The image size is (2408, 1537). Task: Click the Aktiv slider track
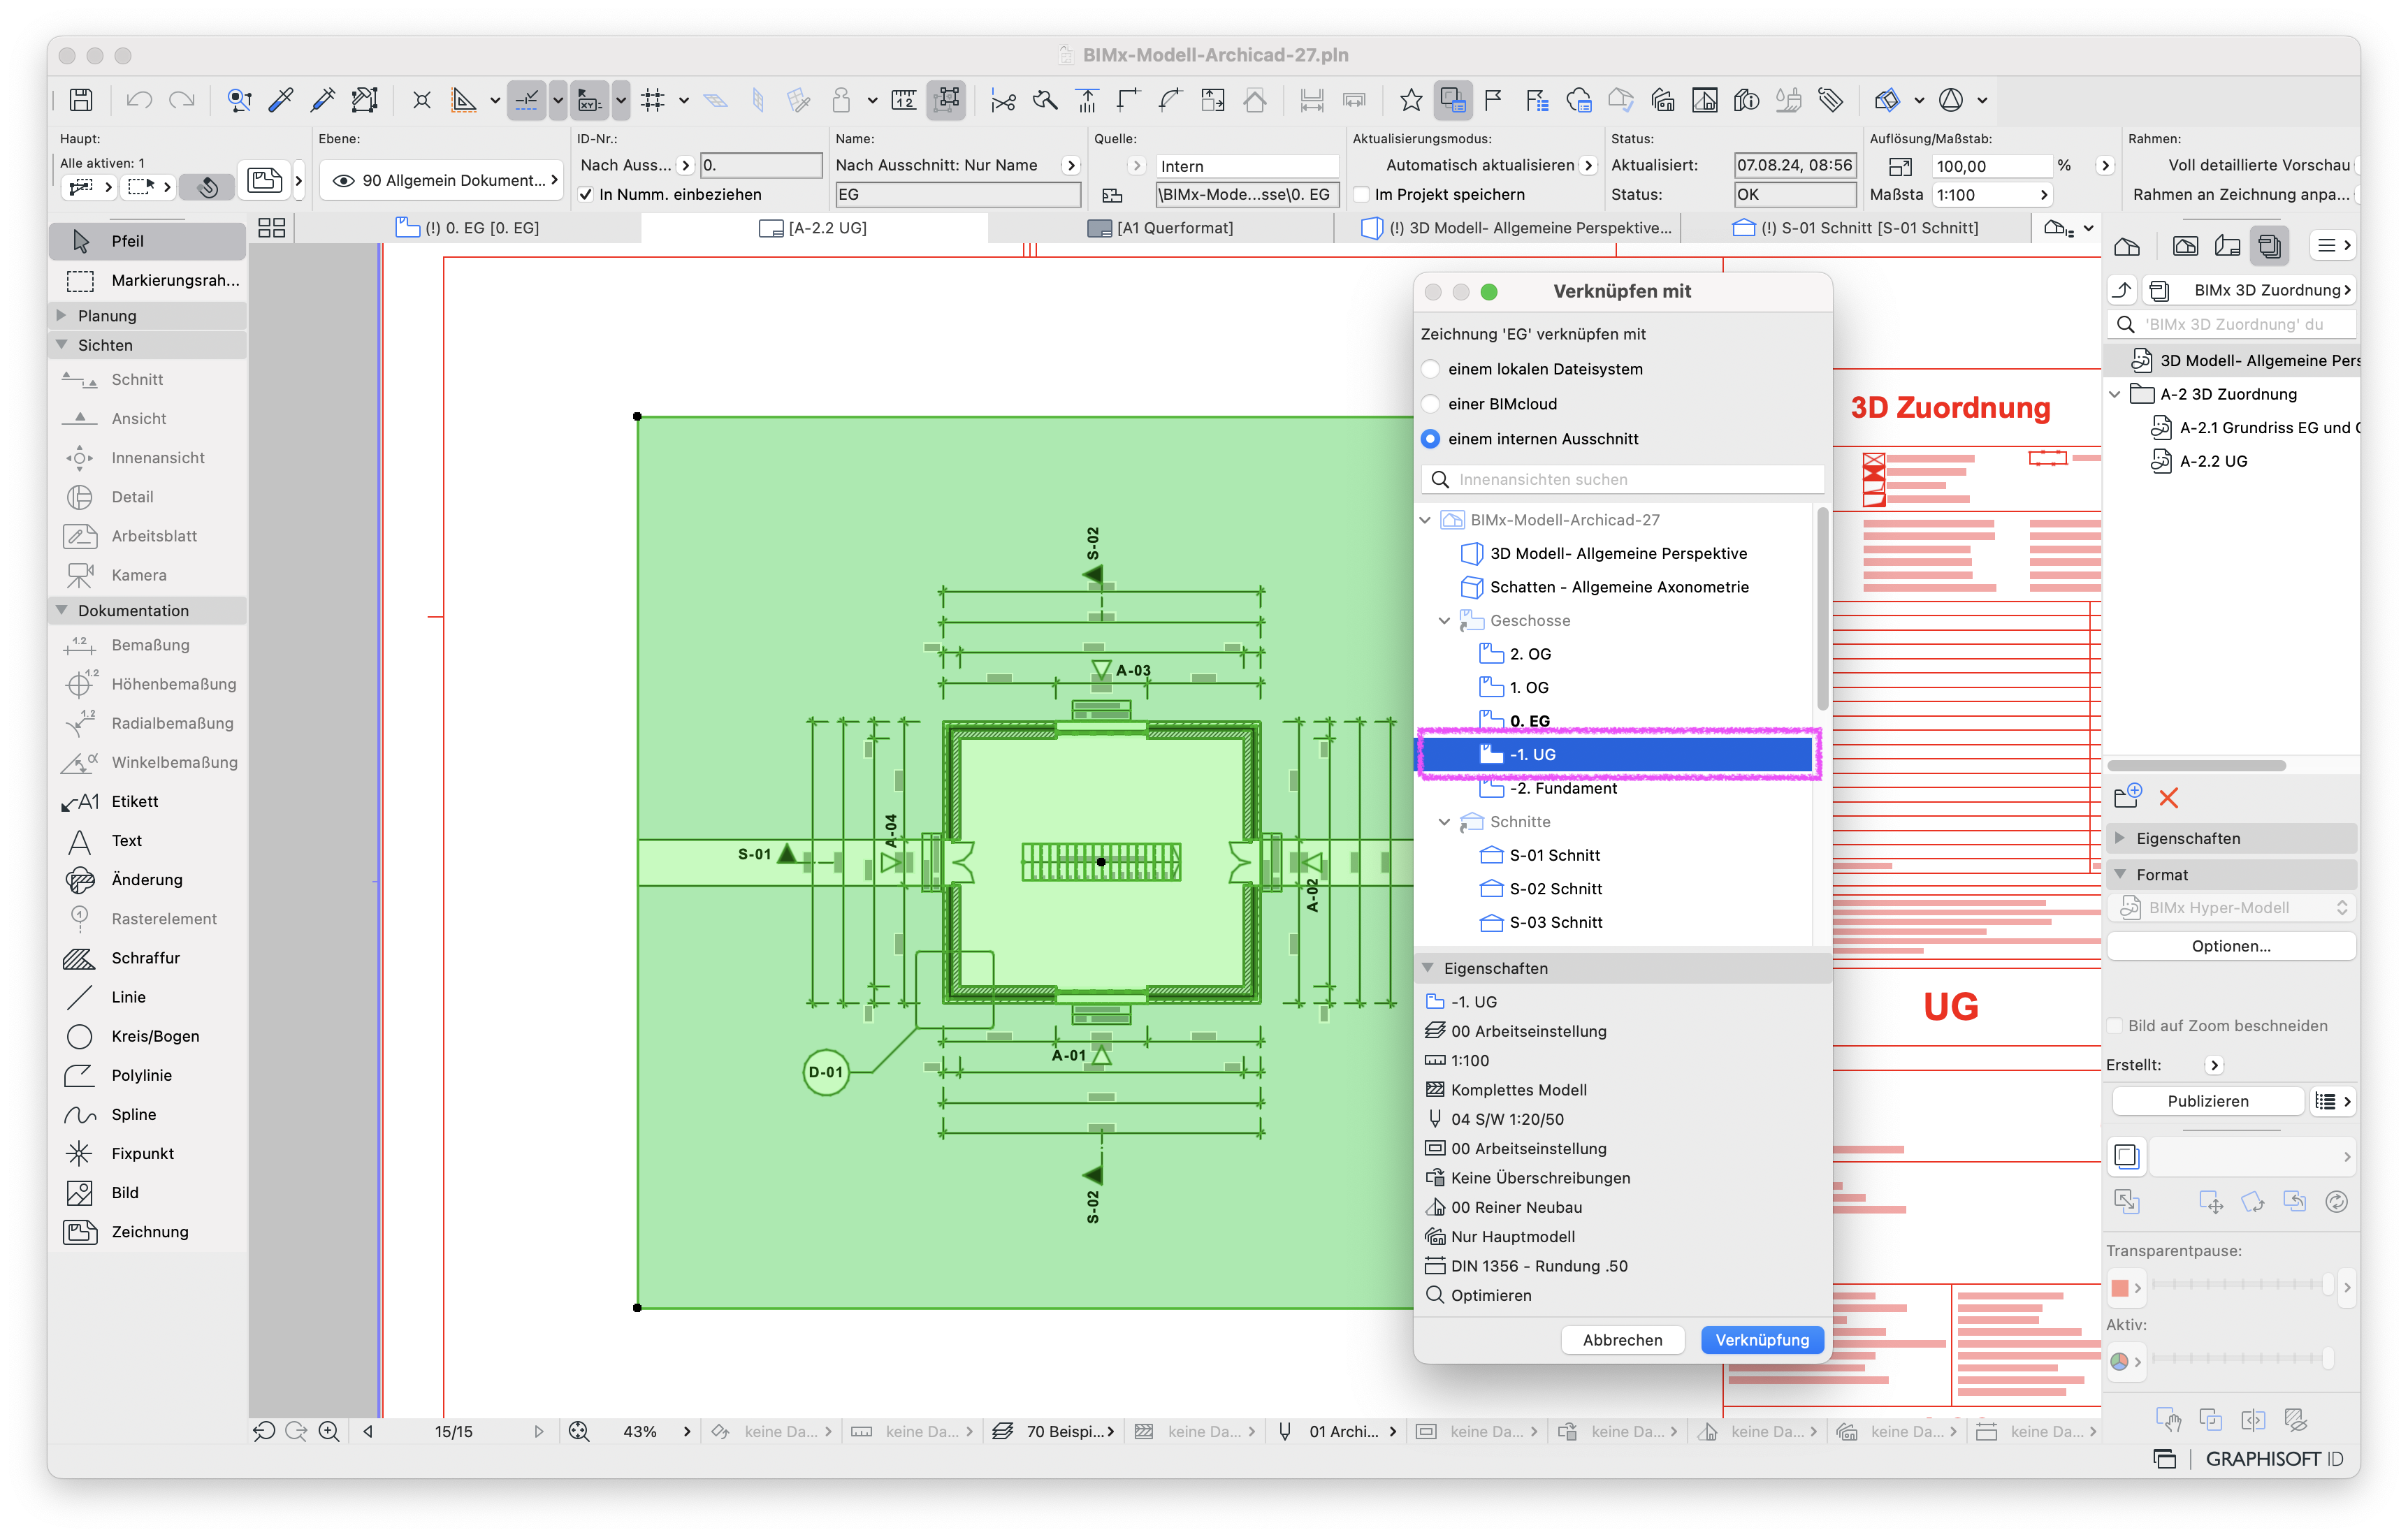(2242, 1358)
